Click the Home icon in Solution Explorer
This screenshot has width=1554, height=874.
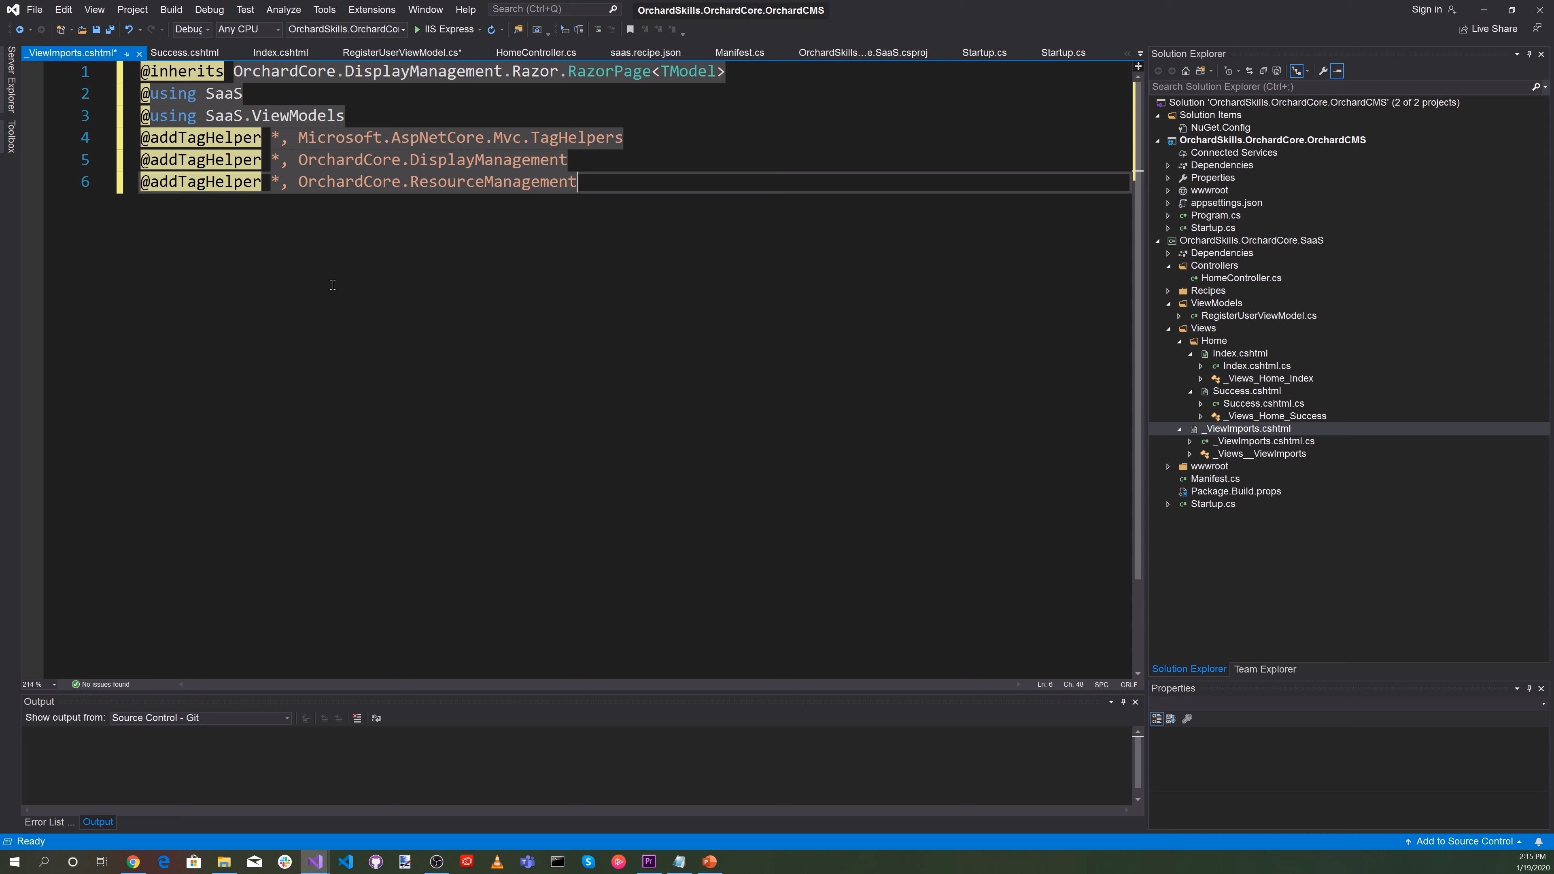(1185, 71)
